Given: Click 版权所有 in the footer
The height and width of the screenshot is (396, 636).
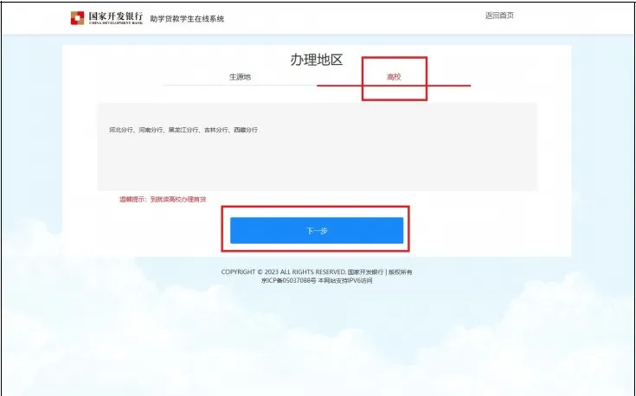Looking at the screenshot, I should [x=400, y=271].
